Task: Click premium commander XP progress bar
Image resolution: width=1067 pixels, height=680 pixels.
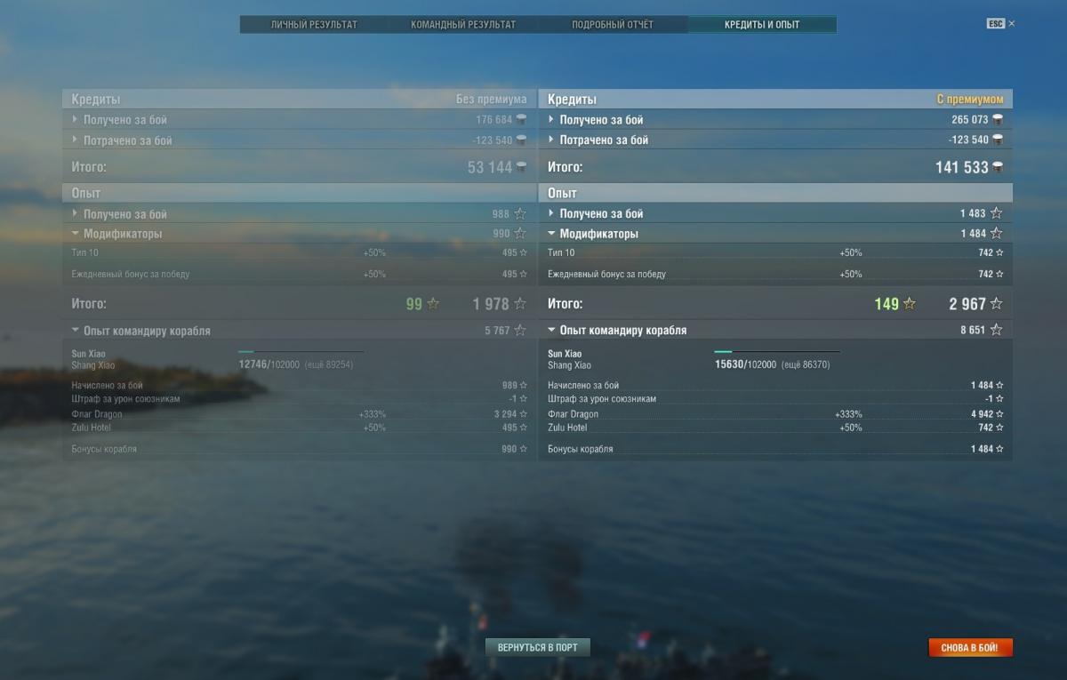Action: tap(777, 352)
